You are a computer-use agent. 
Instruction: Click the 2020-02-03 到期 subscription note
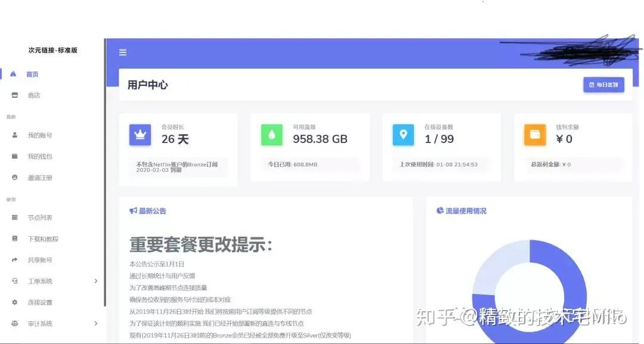pyautogui.click(x=159, y=170)
